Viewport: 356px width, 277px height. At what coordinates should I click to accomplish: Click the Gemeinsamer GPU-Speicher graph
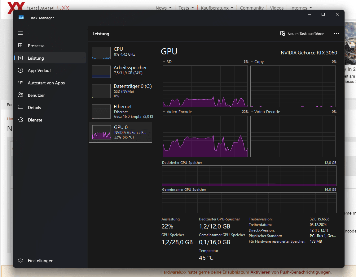[249, 203]
